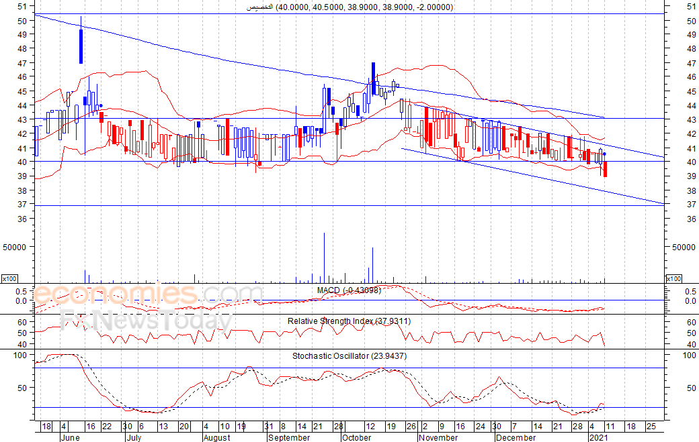The image size is (699, 442).
Task: Click the 60 RSI label on right axis
Action: pyautogui.click(x=692, y=323)
